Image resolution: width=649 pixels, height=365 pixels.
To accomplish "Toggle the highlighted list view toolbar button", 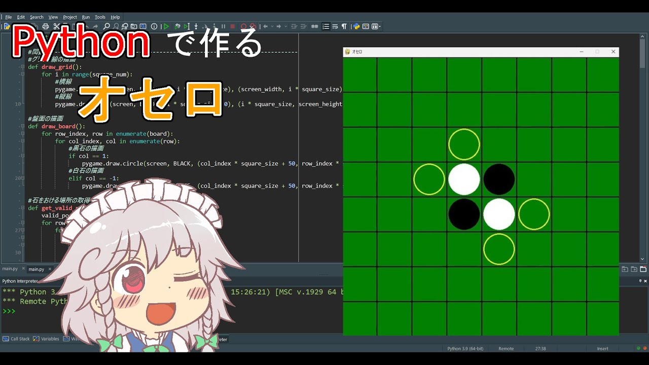I will click(326, 26).
